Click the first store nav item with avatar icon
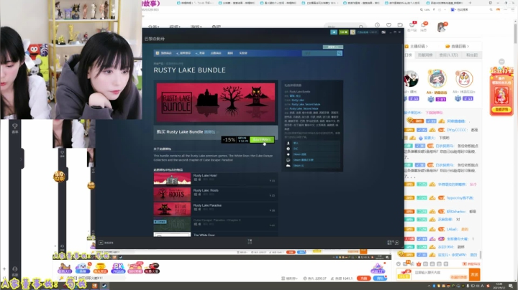 tap(163, 53)
